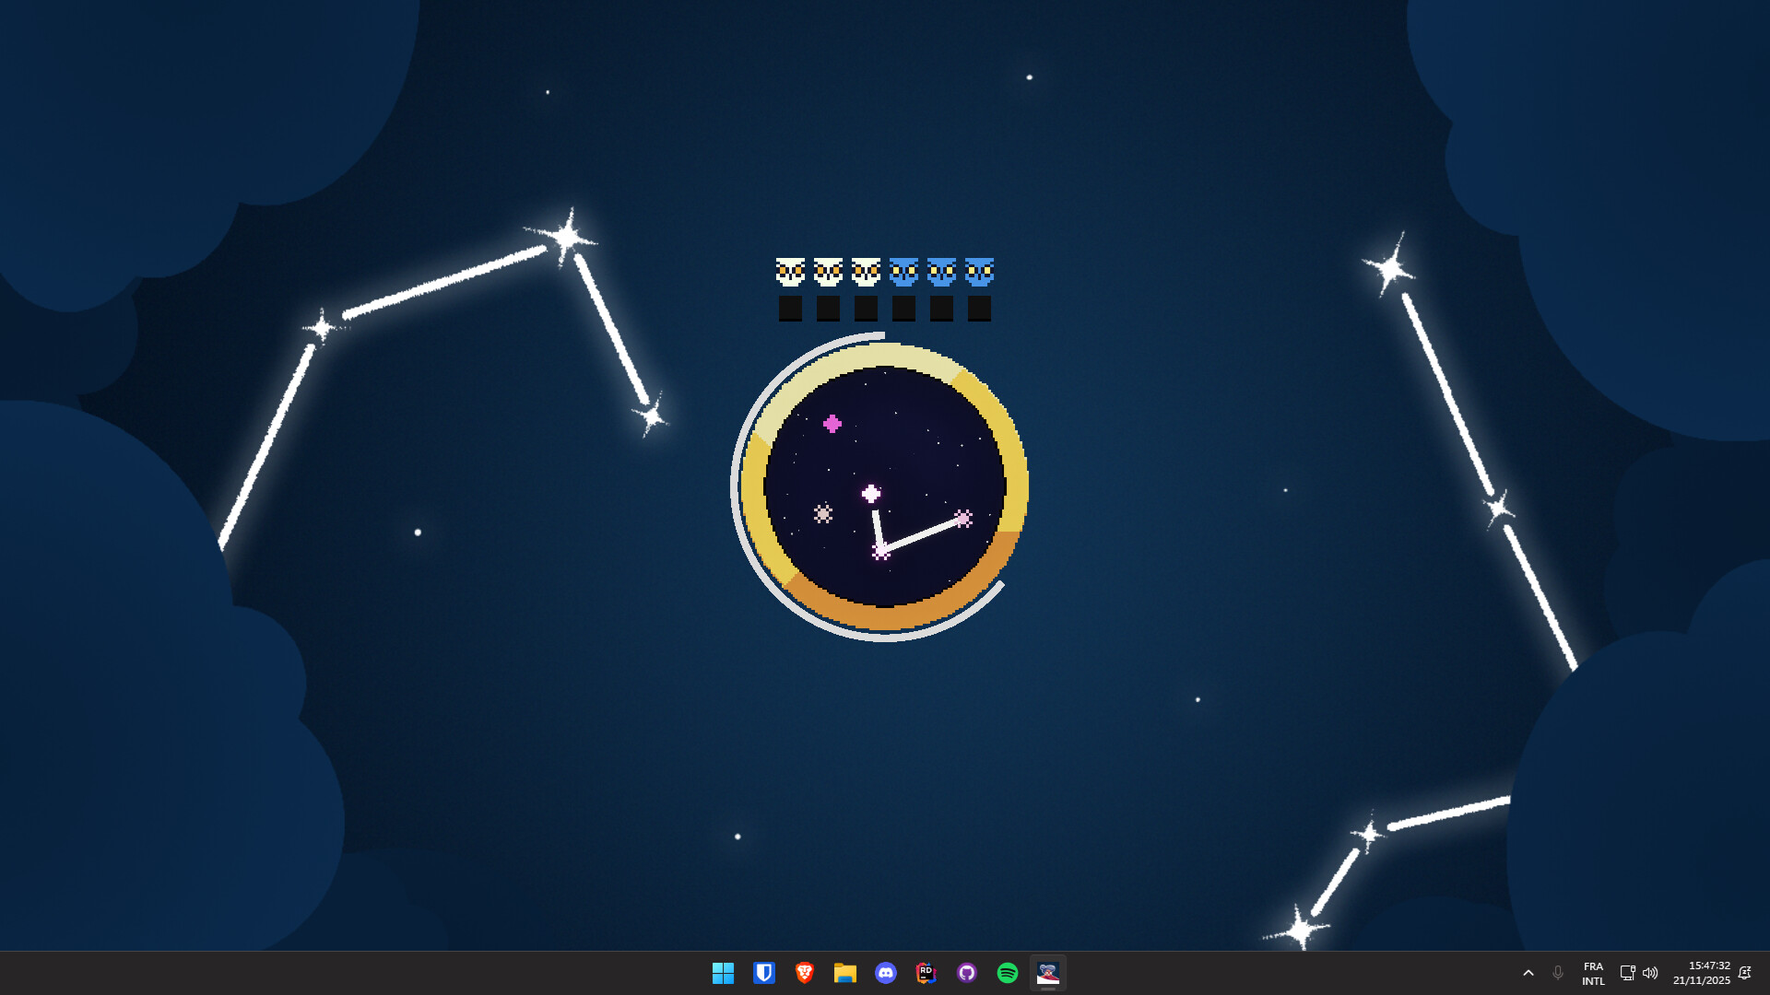Open JetBrains Rider from the taskbar
The height and width of the screenshot is (995, 1770).
tap(926, 973)
